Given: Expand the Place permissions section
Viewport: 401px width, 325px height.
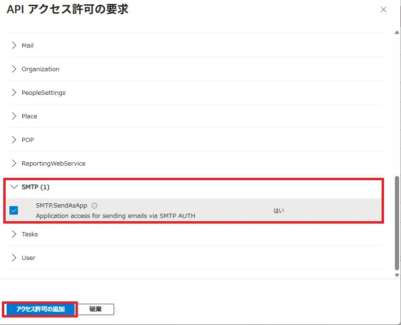Looking at the screenshot, I should coord(14,116).
